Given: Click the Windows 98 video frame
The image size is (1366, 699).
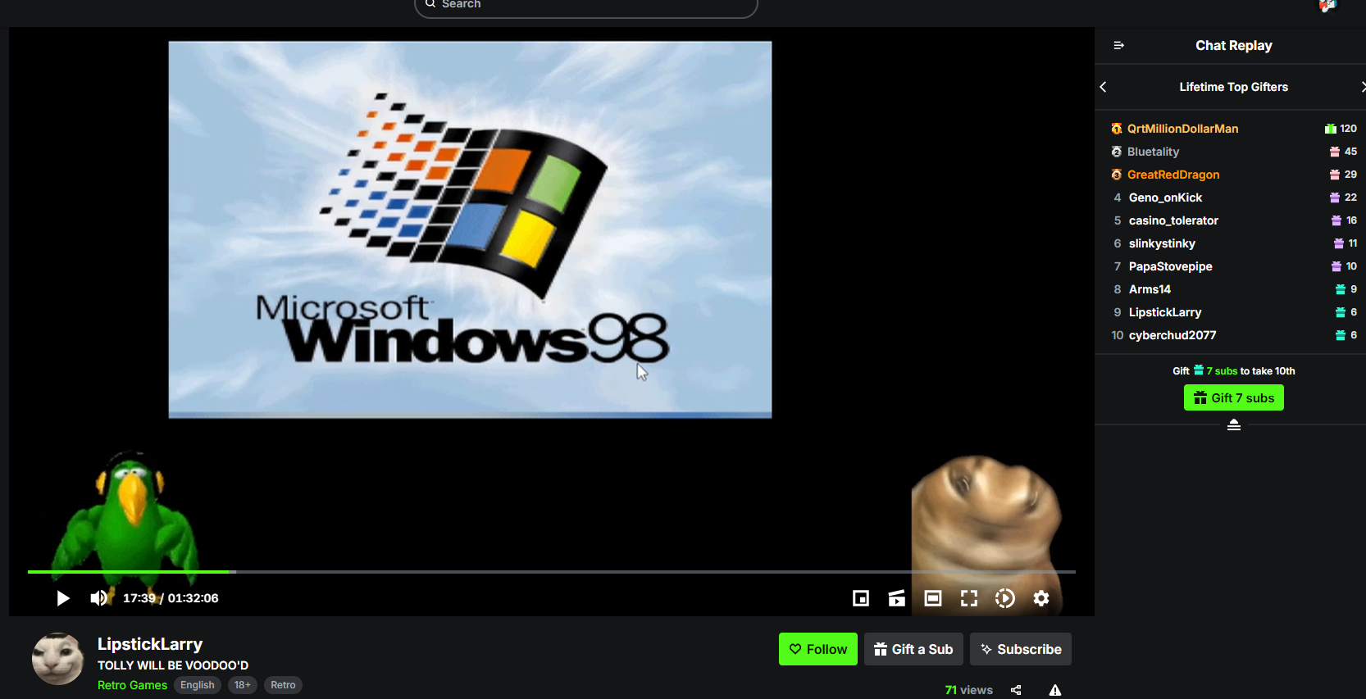Looking at the screenshot, I should pyautogui.click(x=470, y=229).
